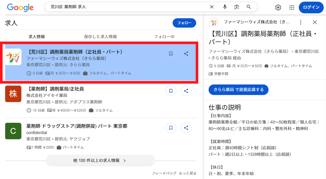
Task: Open more options in job detail panel
Action: click(301, 22)
